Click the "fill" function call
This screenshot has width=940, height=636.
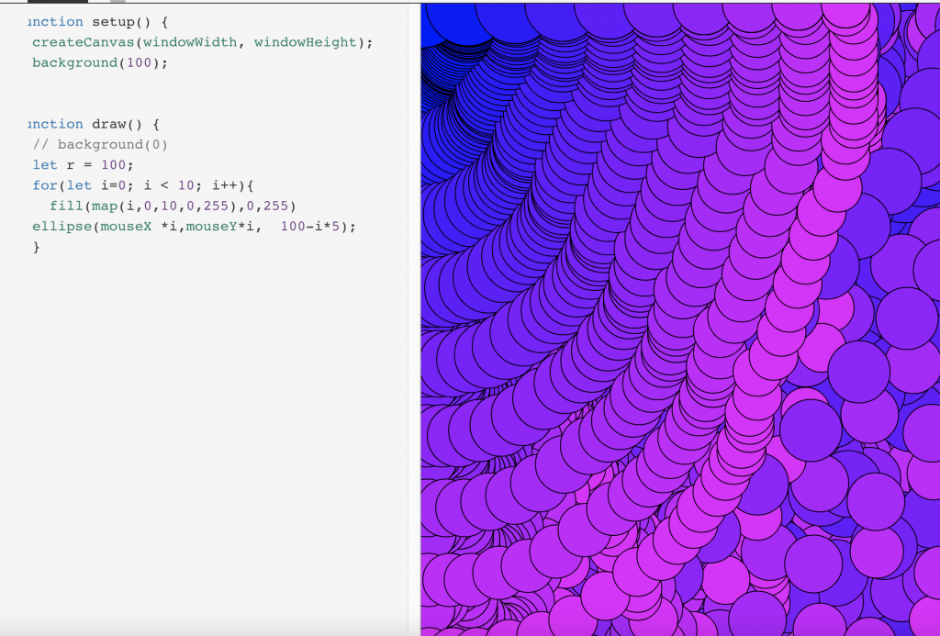(x=66, y=206)
